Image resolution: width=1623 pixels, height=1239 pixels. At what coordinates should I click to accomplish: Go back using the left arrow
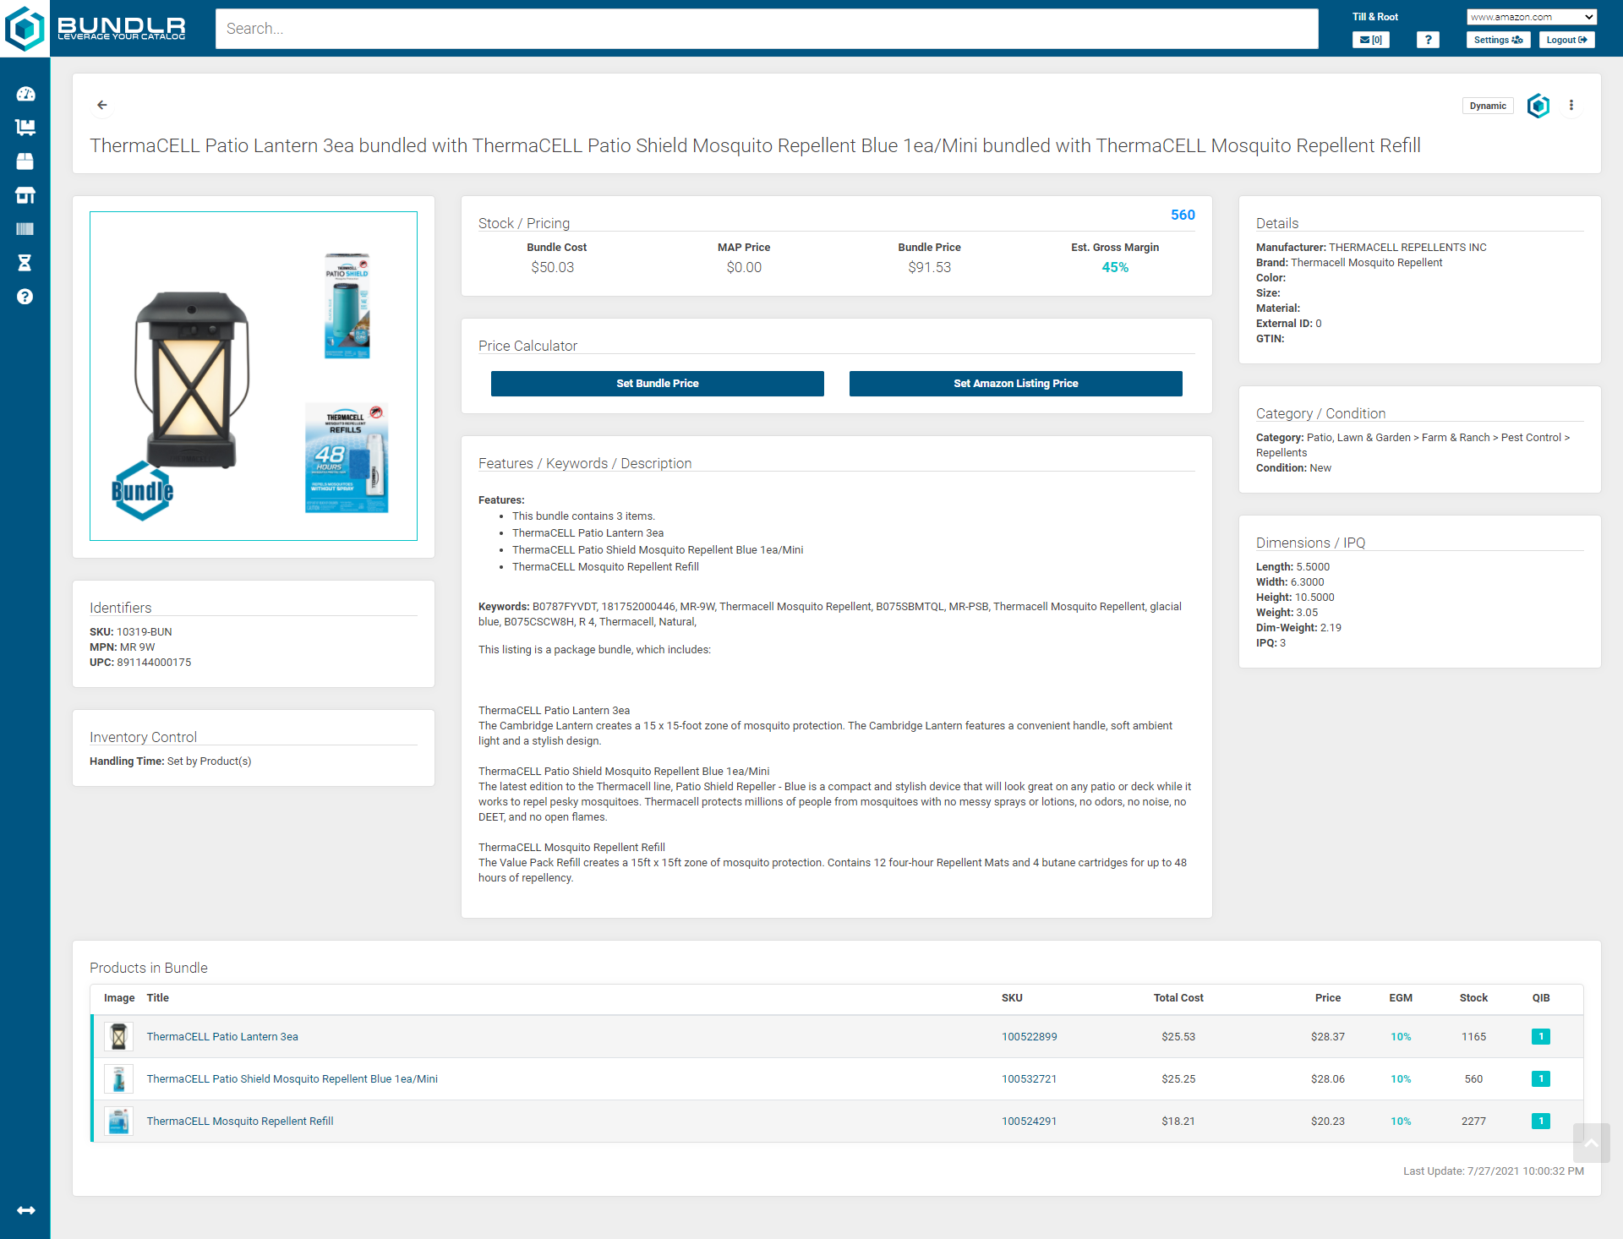[x=102, y=105]
